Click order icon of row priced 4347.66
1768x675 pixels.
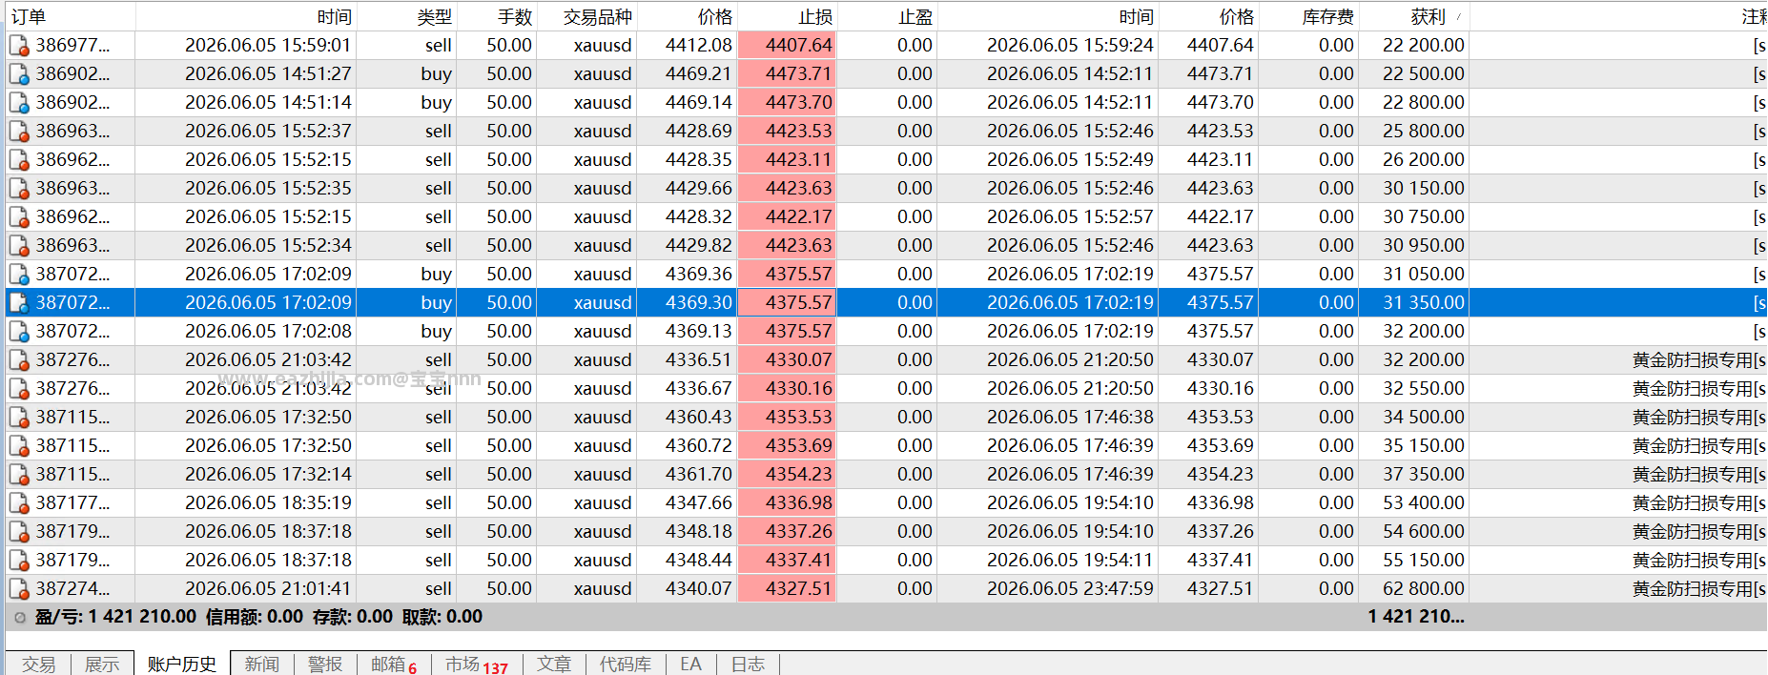pos(19,503)
